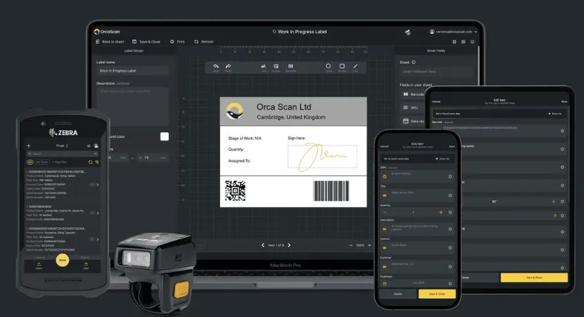The image size is (584, 317).
Task: Tap the Barcode field gear on tablet
Action: click(x=563, y=131)
